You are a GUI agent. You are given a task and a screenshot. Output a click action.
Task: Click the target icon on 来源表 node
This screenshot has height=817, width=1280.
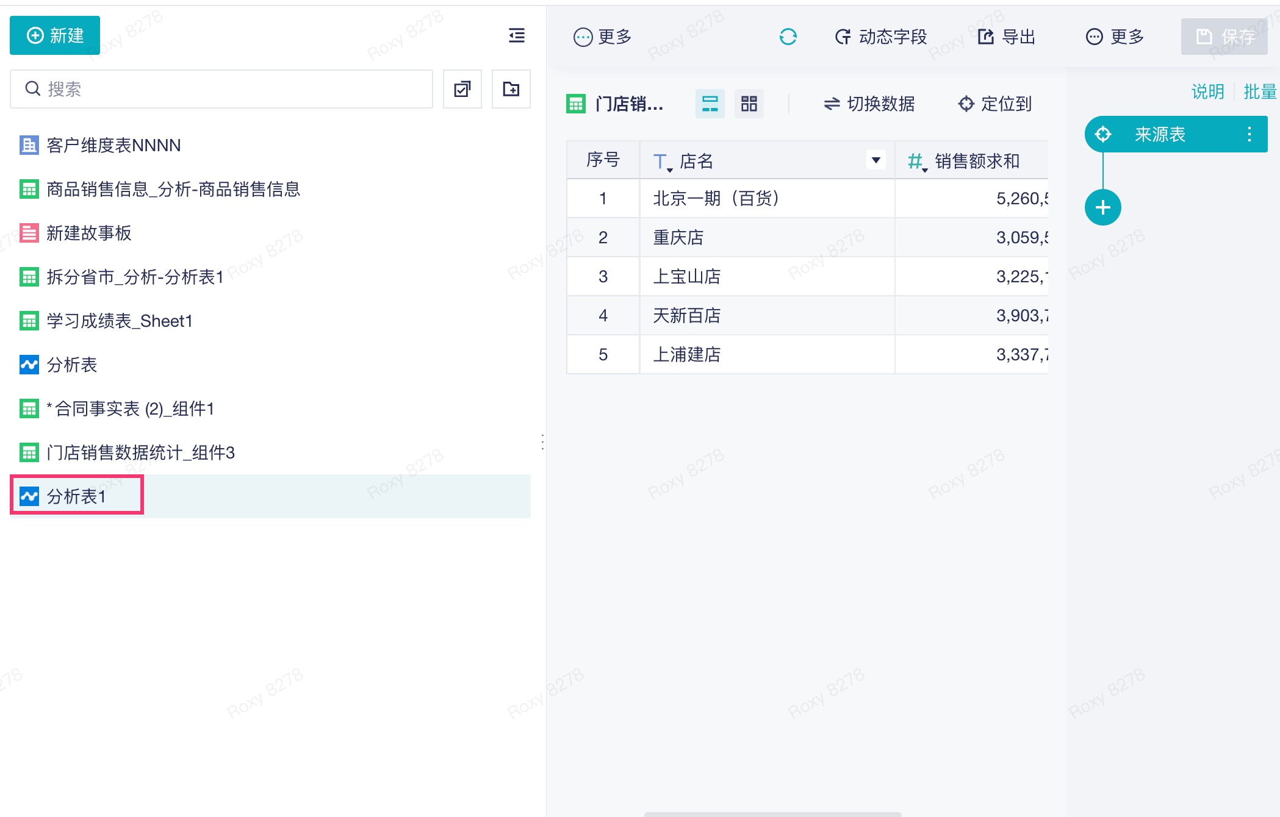pyautogui.click(x=1102, y=134)
